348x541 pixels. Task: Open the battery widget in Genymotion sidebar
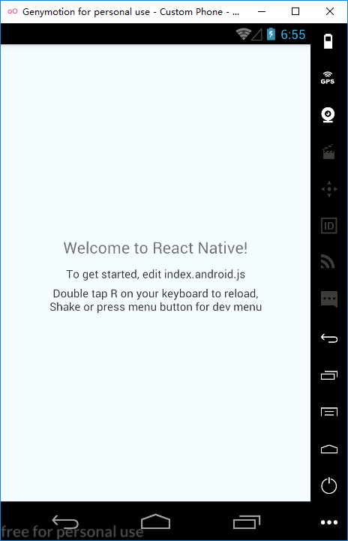pos(328,41)
